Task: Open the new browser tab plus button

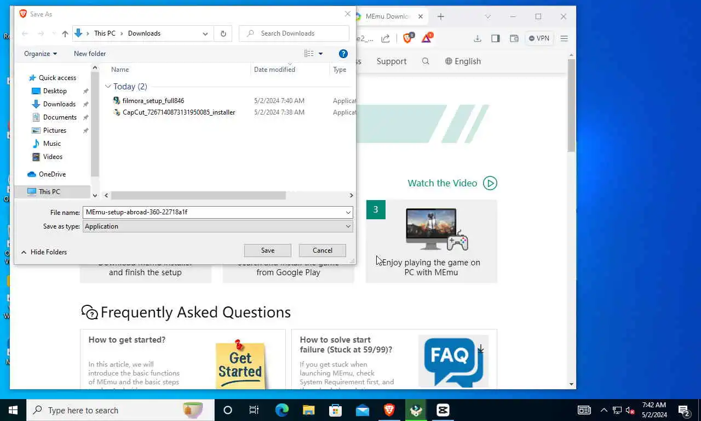Action: (441, 16)
